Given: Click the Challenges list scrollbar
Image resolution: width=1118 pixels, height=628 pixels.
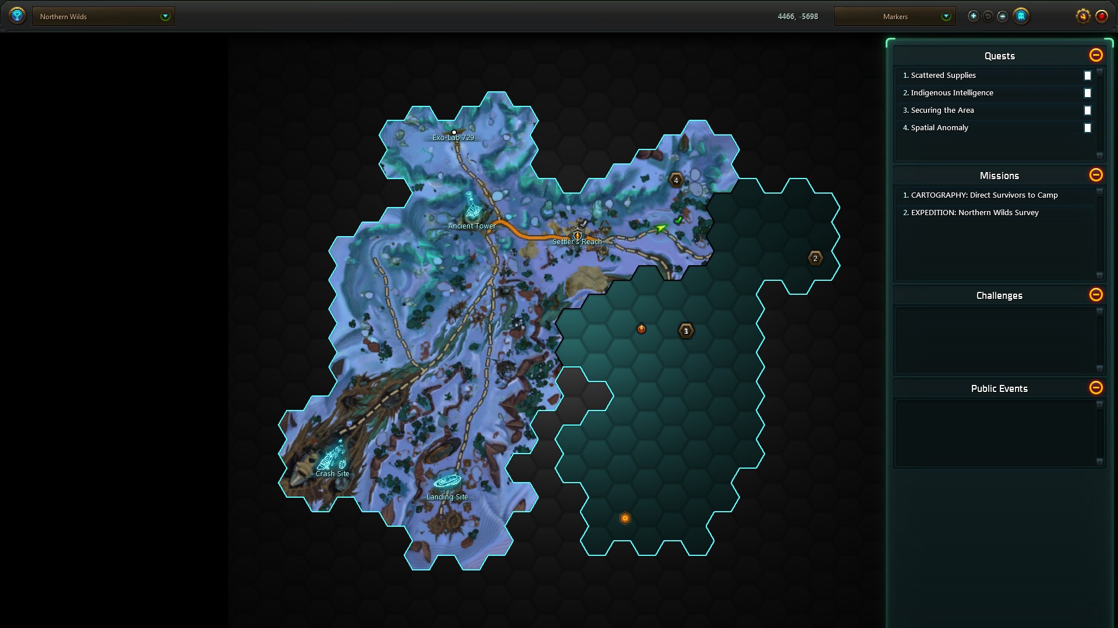Looking at the screenshot, I should 1100,340.
